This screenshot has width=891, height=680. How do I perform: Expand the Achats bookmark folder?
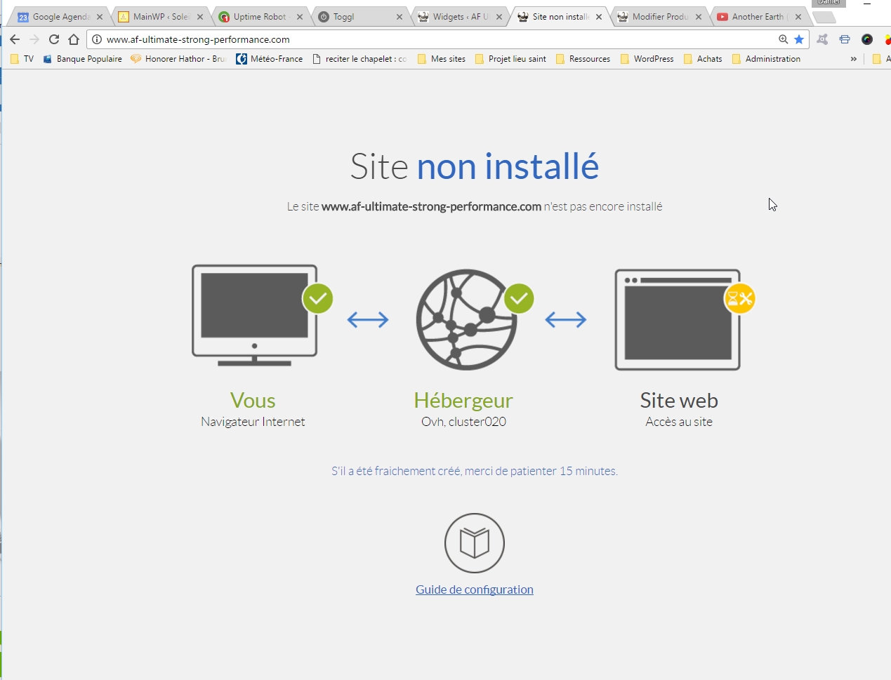[x=703, y=59]
